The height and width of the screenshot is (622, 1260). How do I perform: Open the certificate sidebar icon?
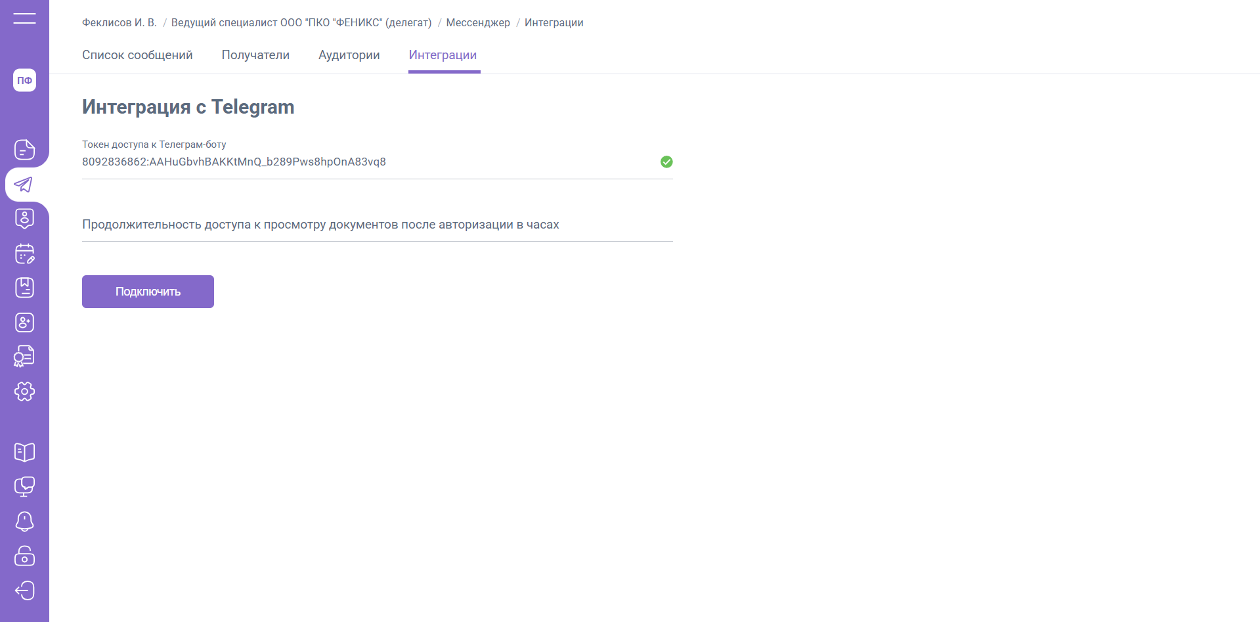(24, 357)
